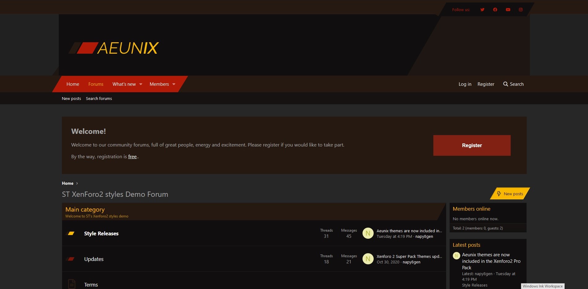
Task: Select Search forums in the sub-navigation
Action: [x=99, y=99]
